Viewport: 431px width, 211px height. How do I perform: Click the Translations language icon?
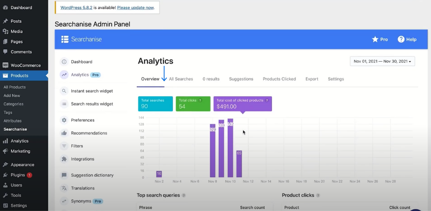(x=64, y=188)
